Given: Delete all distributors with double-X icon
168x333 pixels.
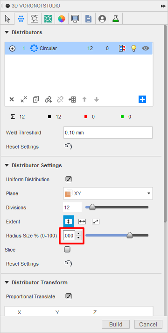Looking at the screenshot, I should 24,99.
